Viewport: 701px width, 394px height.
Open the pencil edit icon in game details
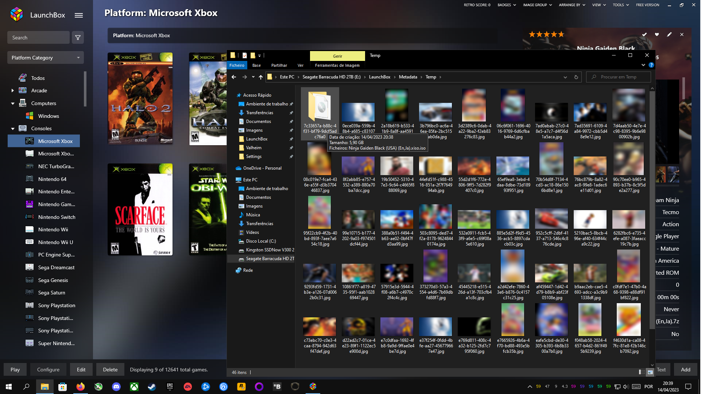[669, 35]
